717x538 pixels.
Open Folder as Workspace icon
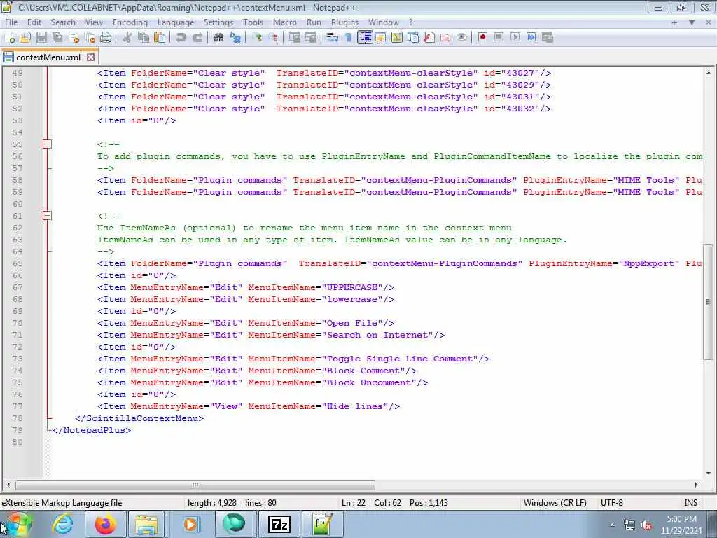[445, 38]
